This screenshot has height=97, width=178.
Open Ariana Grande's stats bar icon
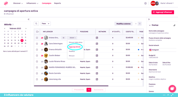click(42, 38)
